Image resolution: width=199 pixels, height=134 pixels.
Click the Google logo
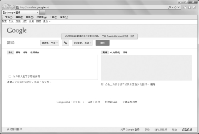pos(17,31)
